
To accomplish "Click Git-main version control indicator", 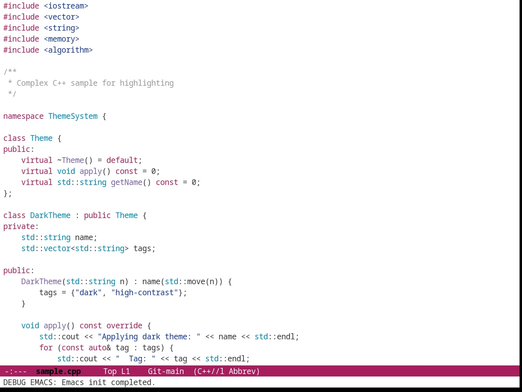I will (x=166, y=371).
